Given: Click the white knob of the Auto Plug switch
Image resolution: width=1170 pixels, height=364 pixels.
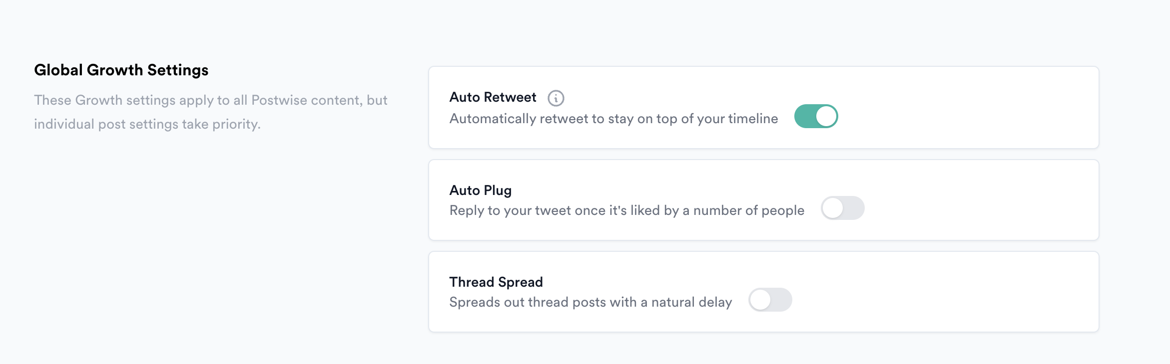Looking at the screenshot, I should coord(833,208).
